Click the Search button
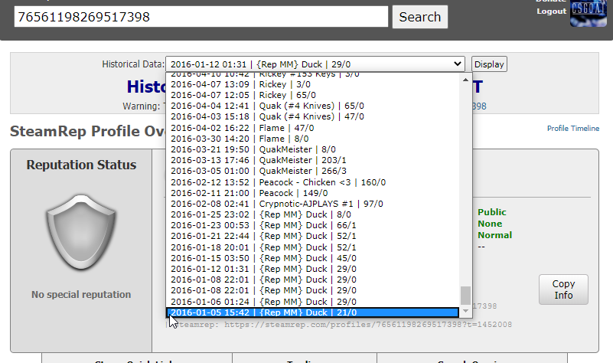613x363 pixels. 420,17
